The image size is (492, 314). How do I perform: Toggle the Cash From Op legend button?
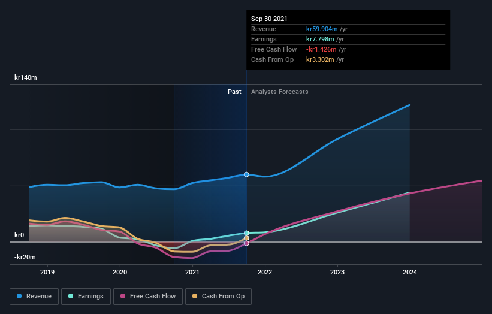coord(218,297)
